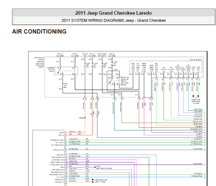Click the 'S3036' splice label
The height and width of the screenshot is (186, 216).
tap(82, 118)
